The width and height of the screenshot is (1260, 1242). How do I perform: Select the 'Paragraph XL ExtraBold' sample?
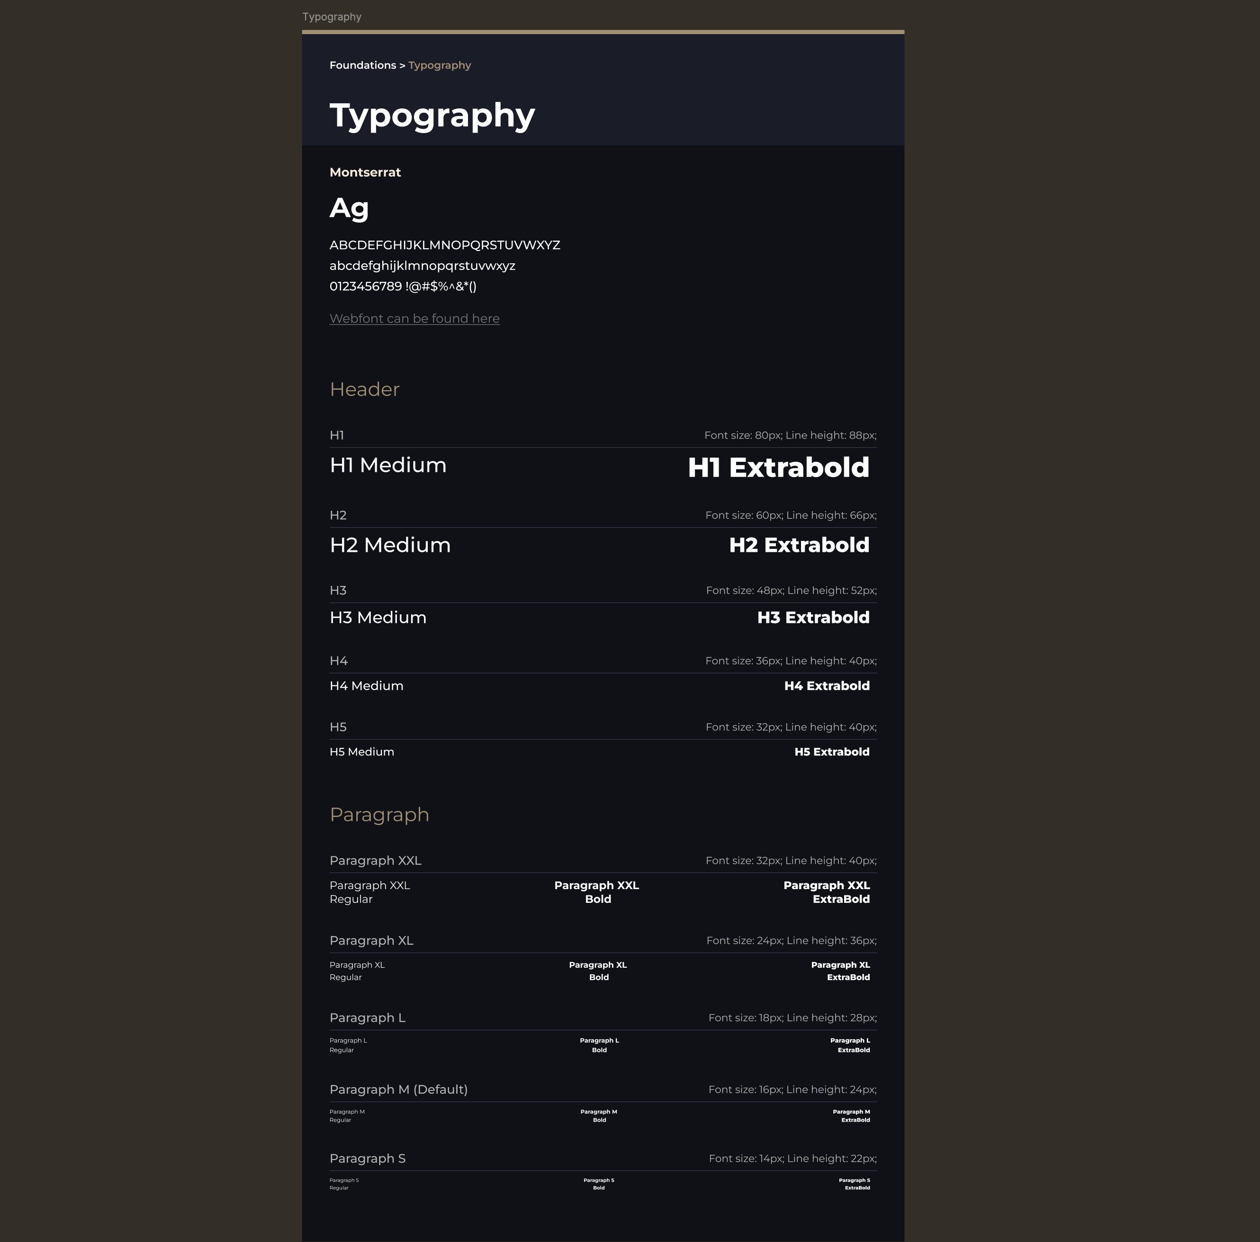(x=841, y=972)
